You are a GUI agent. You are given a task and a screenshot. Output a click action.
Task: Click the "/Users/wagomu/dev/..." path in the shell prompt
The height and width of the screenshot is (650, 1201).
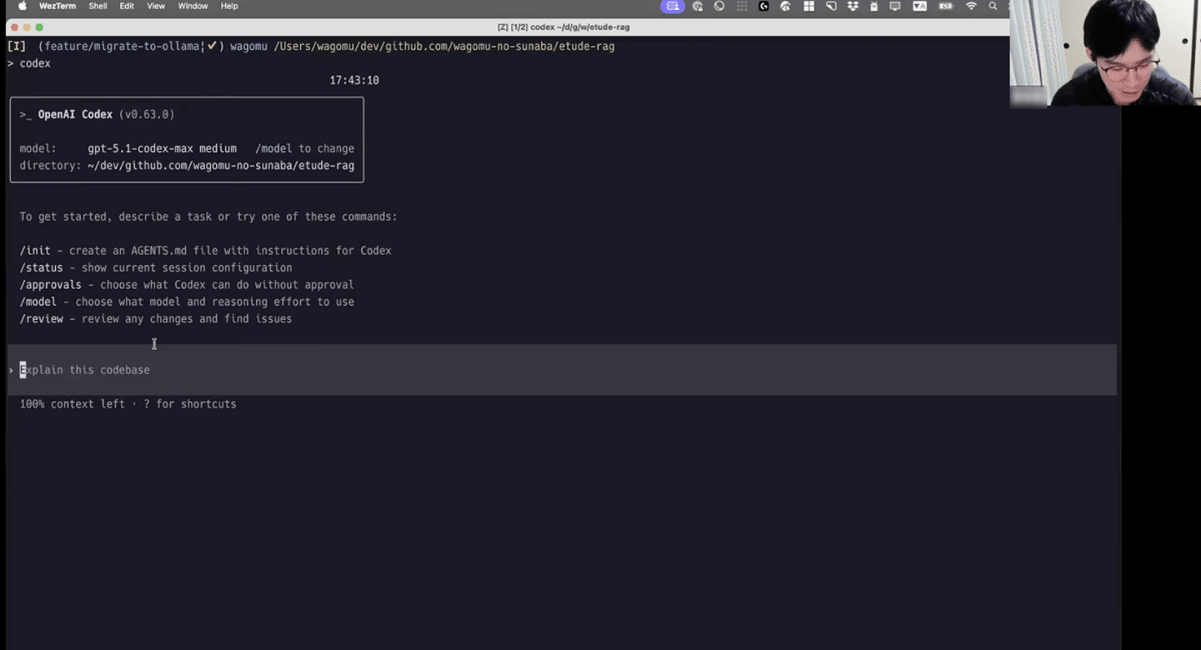(444, 47)
